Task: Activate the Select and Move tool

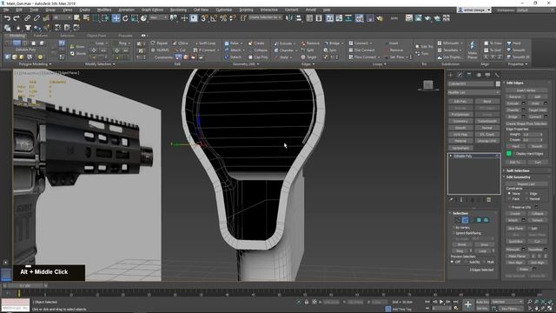Action: 116,18
